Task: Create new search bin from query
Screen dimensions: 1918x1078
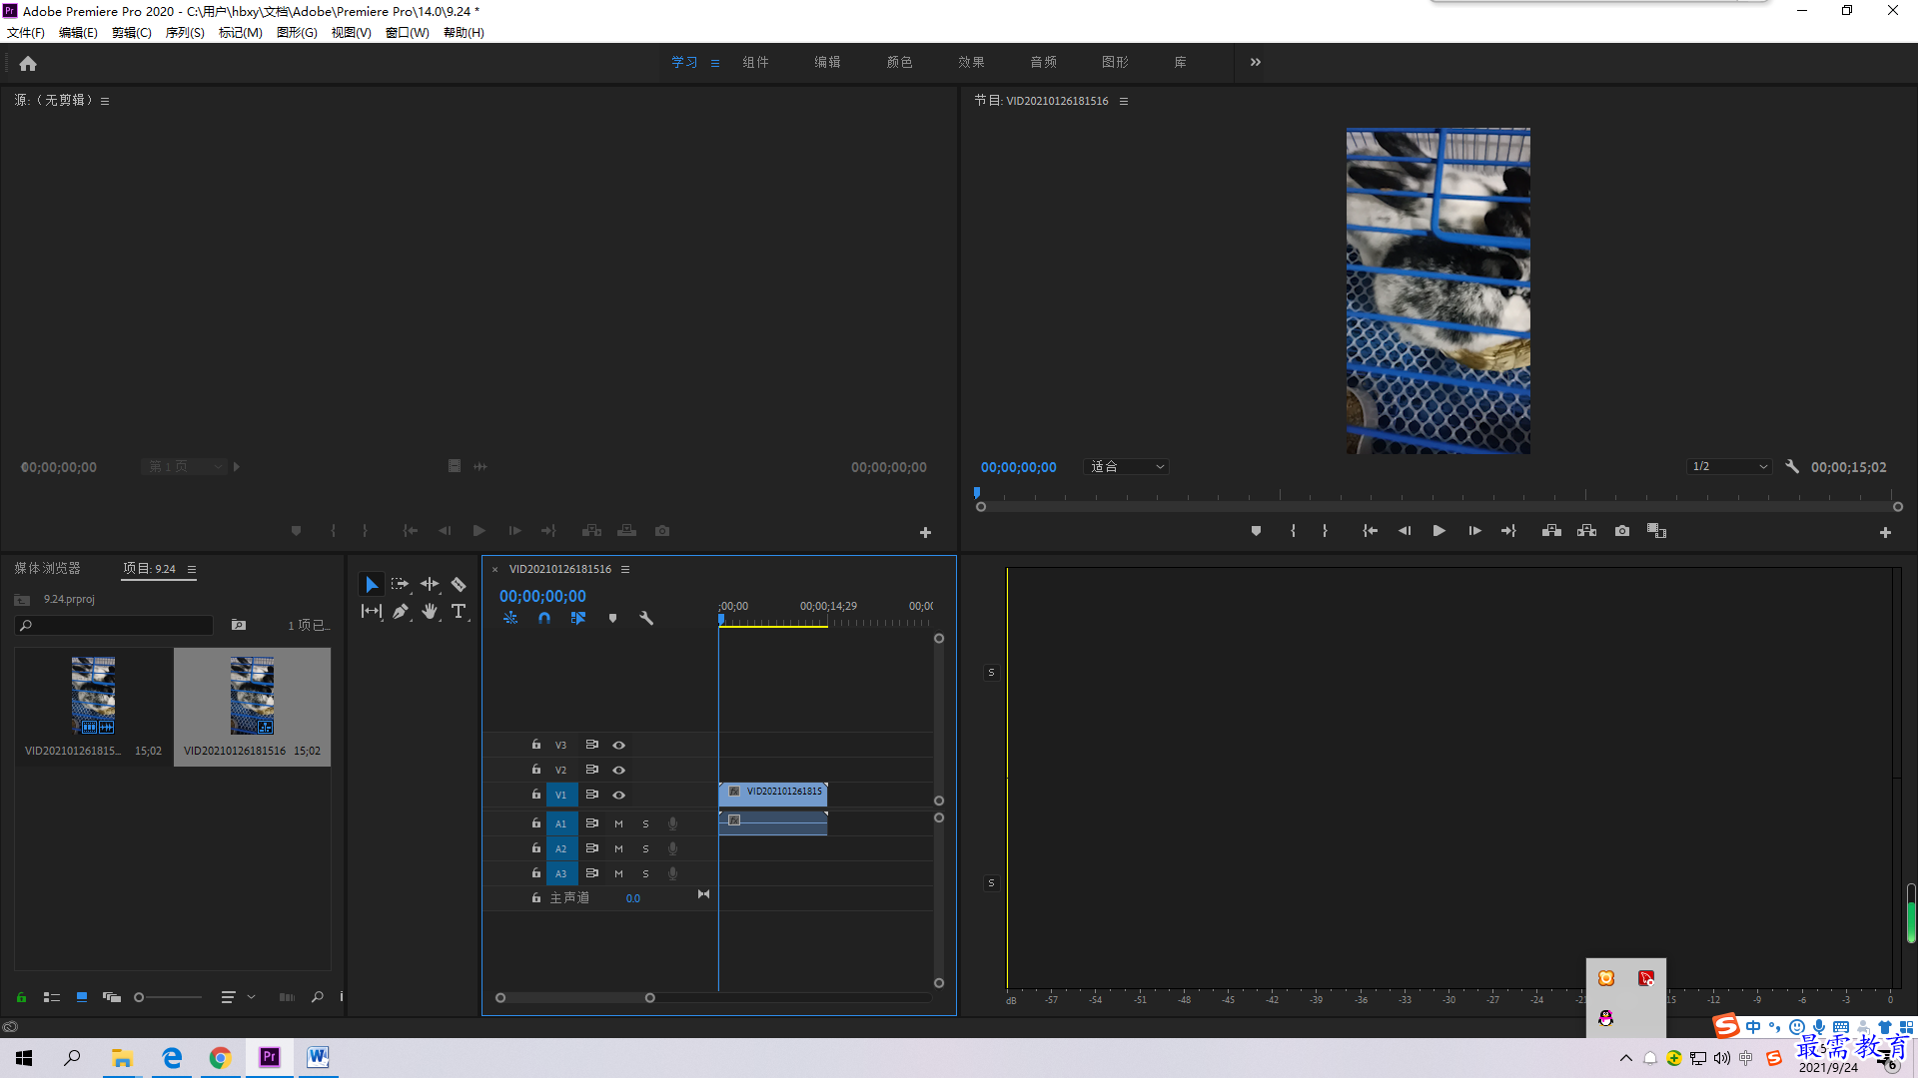Action: coord(239,625)
